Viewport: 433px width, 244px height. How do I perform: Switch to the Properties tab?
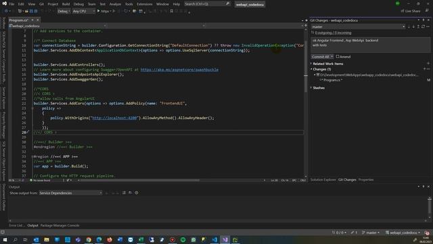366,180
